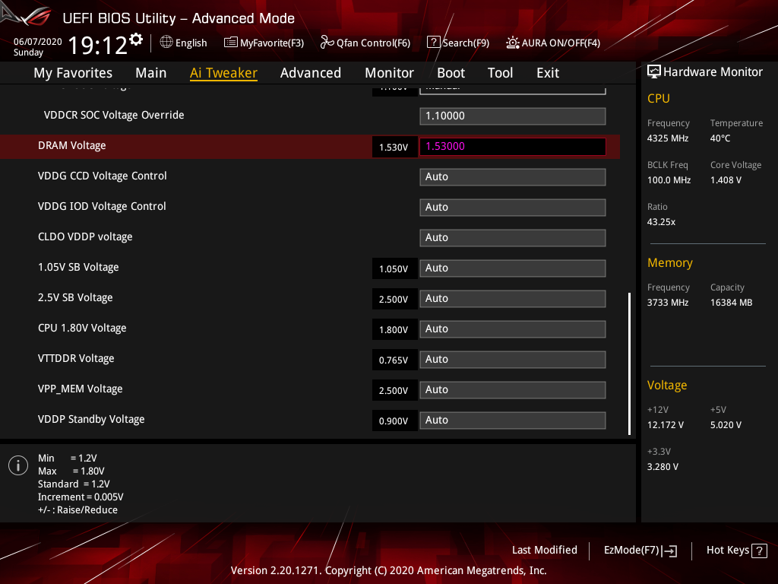Screen dimensions: 778x584
Task: Switch to the Main tab
Action: (151, 73)
